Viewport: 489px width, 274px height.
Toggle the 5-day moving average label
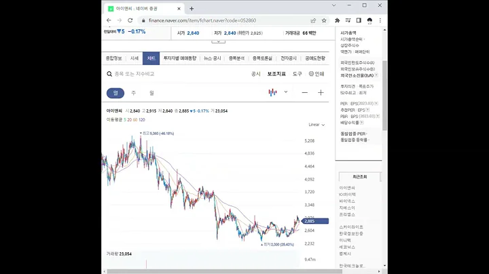pyautogui.click(x=125, y=119)
